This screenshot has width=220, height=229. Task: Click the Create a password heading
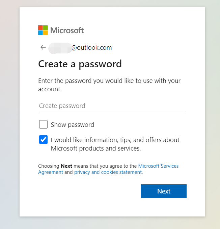tap(80, 64)
